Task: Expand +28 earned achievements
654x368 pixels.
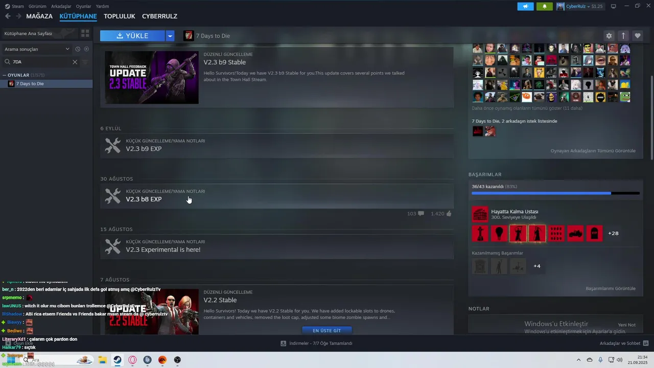Action: [613, 233]
